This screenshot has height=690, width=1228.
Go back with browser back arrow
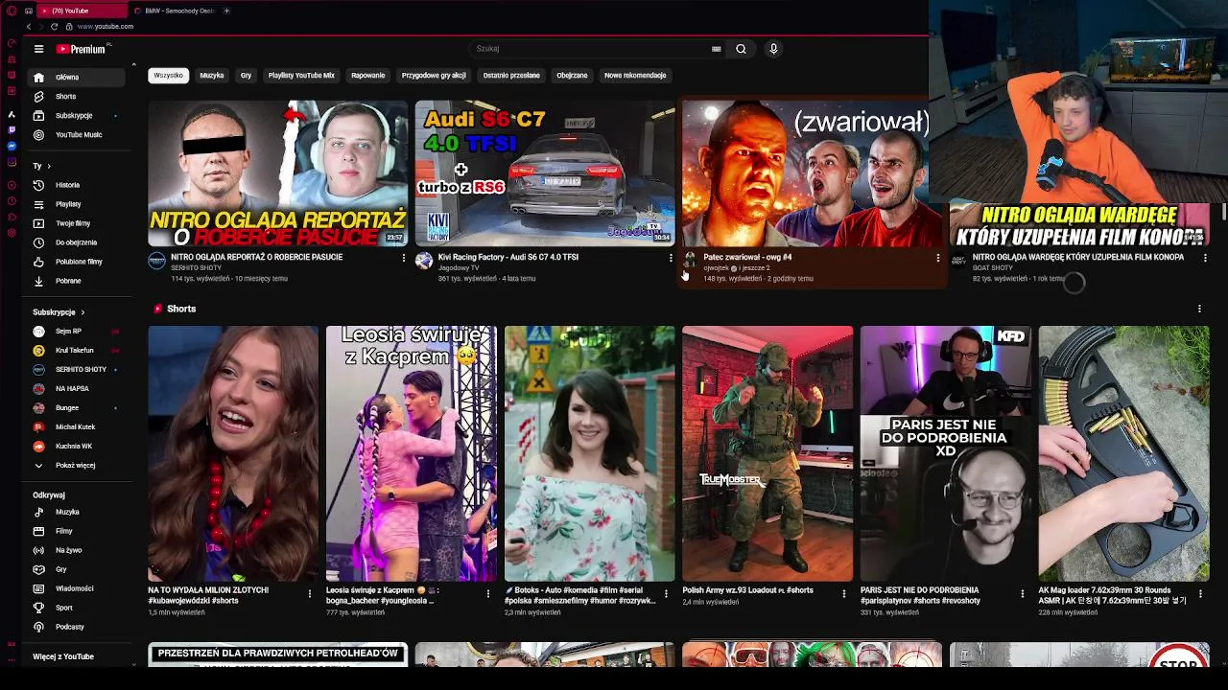pos(29,27)
